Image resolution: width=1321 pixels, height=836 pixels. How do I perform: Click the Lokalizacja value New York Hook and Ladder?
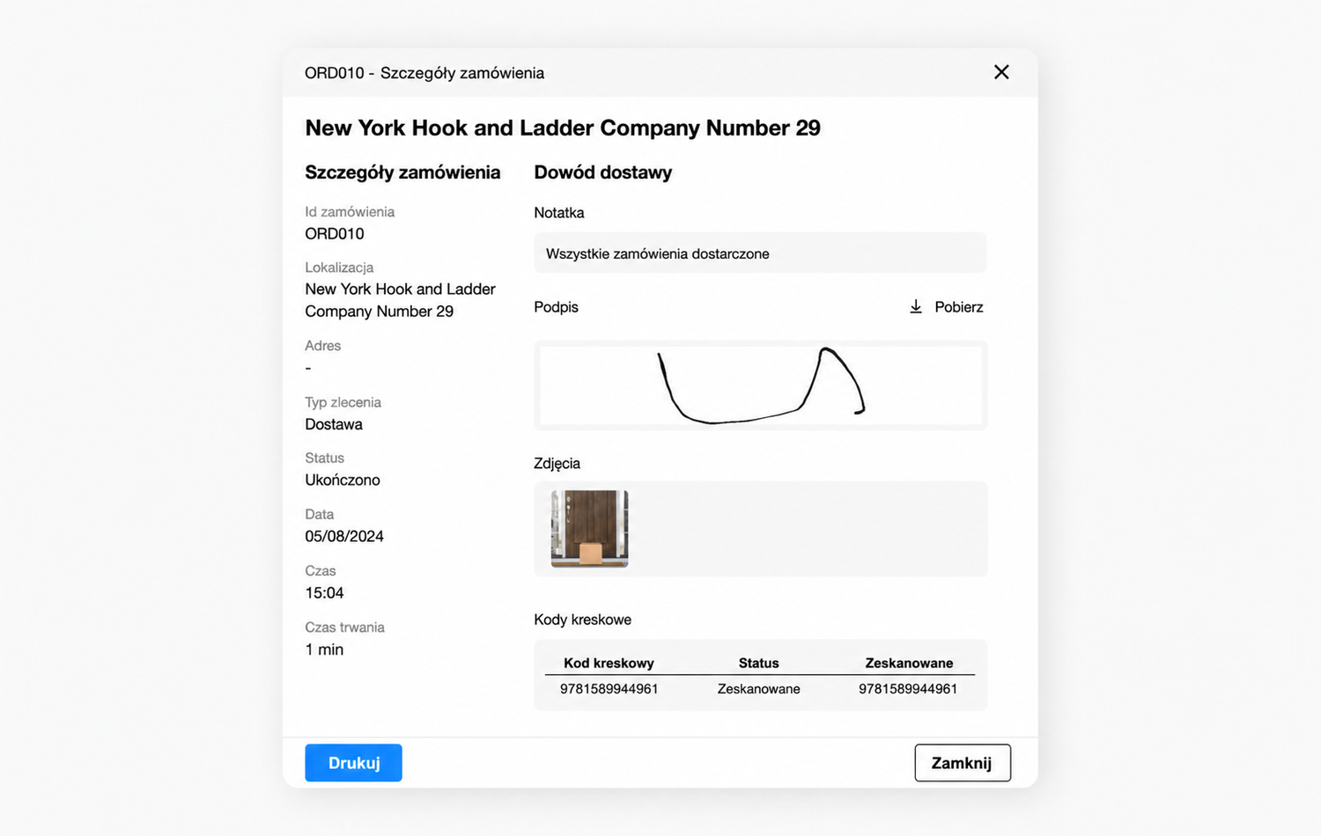400,300
